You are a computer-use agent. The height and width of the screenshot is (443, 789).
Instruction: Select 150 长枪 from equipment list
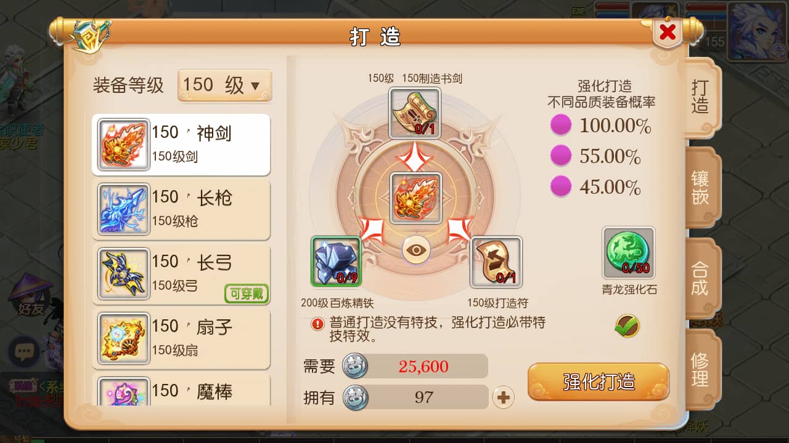pos(181,209)
